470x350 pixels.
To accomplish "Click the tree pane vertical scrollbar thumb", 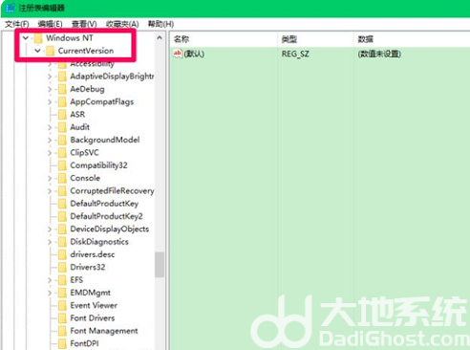I will pos(160,265).
